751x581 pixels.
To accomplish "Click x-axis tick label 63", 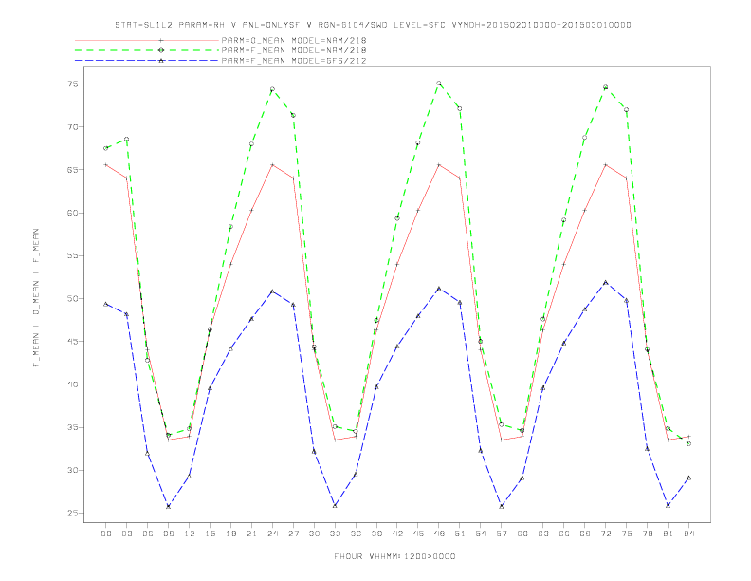I will click(x=543, y=534).
